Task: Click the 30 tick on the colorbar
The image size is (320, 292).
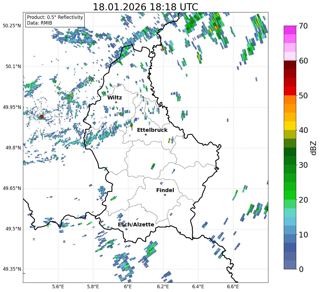Action: coord(303,165)
